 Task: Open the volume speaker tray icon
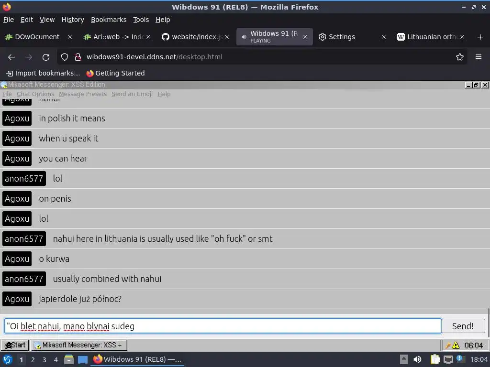coord(417,359)
